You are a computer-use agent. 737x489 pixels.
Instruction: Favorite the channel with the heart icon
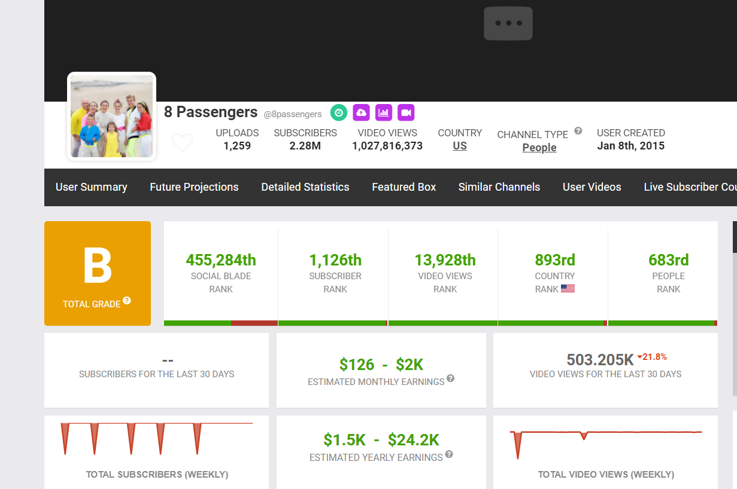click(x=182, y=143)
